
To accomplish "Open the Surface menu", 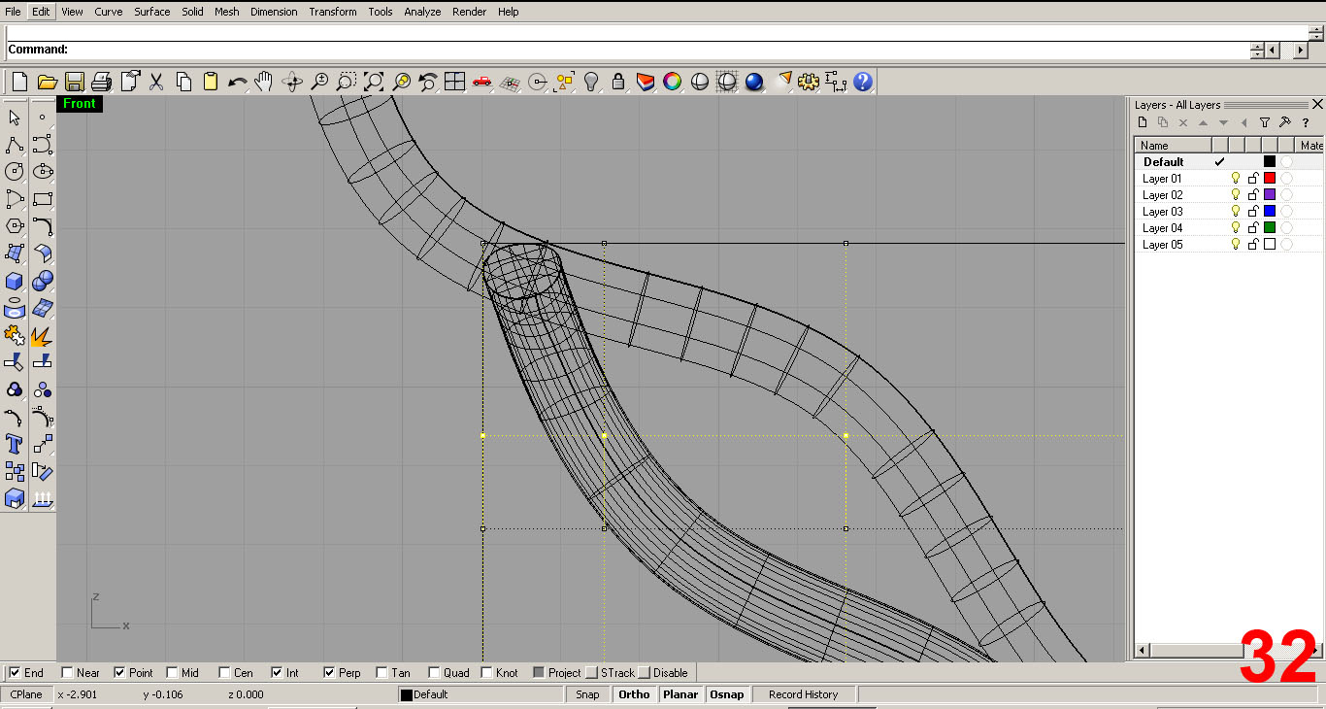I will click(152, 12).
